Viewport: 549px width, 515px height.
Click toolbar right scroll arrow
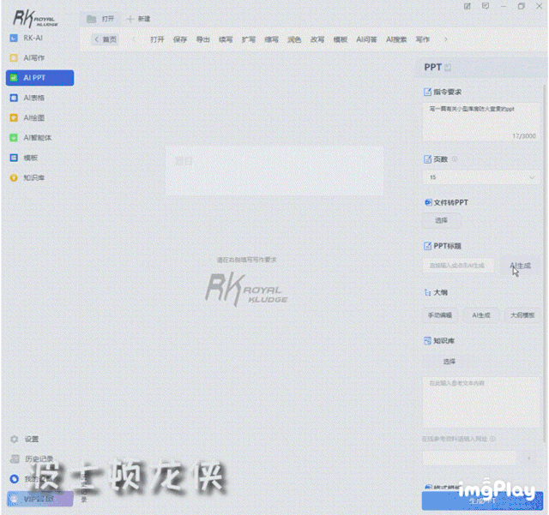[x=446, y=39]
